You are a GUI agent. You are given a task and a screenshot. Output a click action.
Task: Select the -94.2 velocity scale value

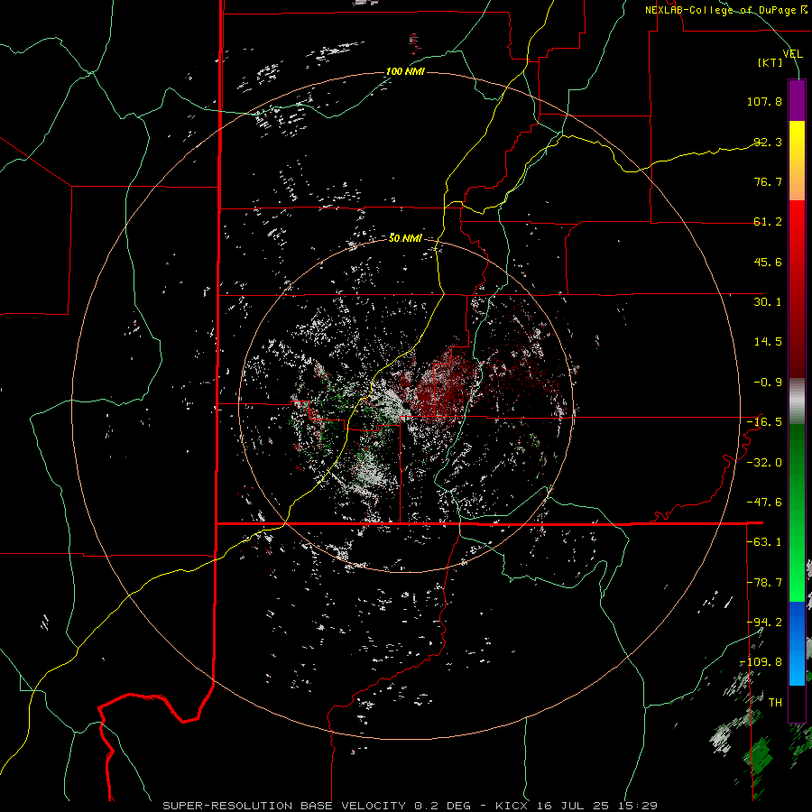pyautogui.click(x=764, y=623)
